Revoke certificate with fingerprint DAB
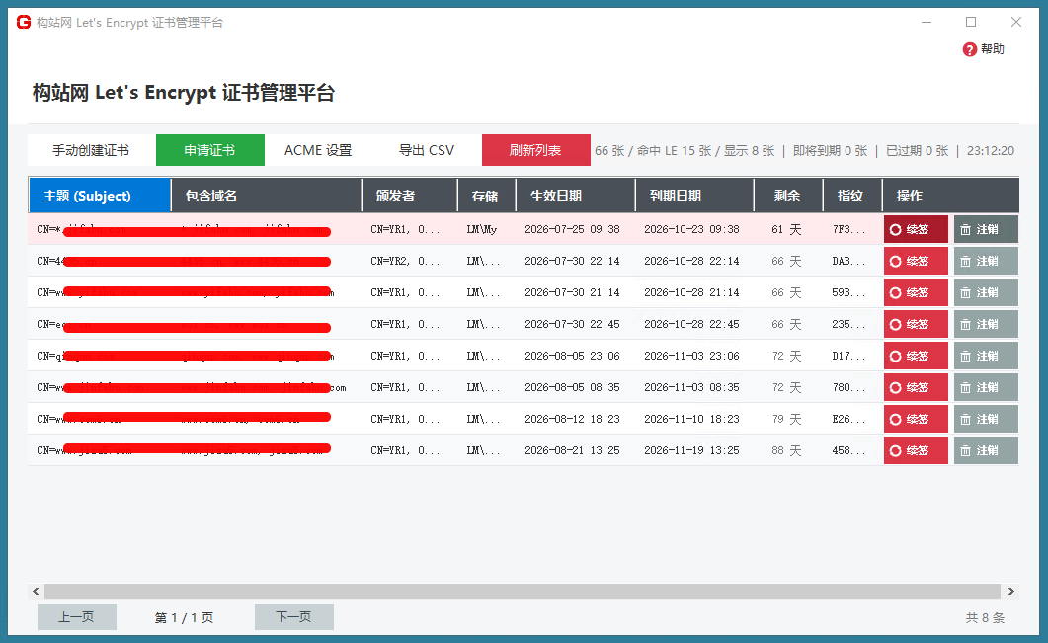The width and height of the screenshot is (1048, 643). click(986, 261)
